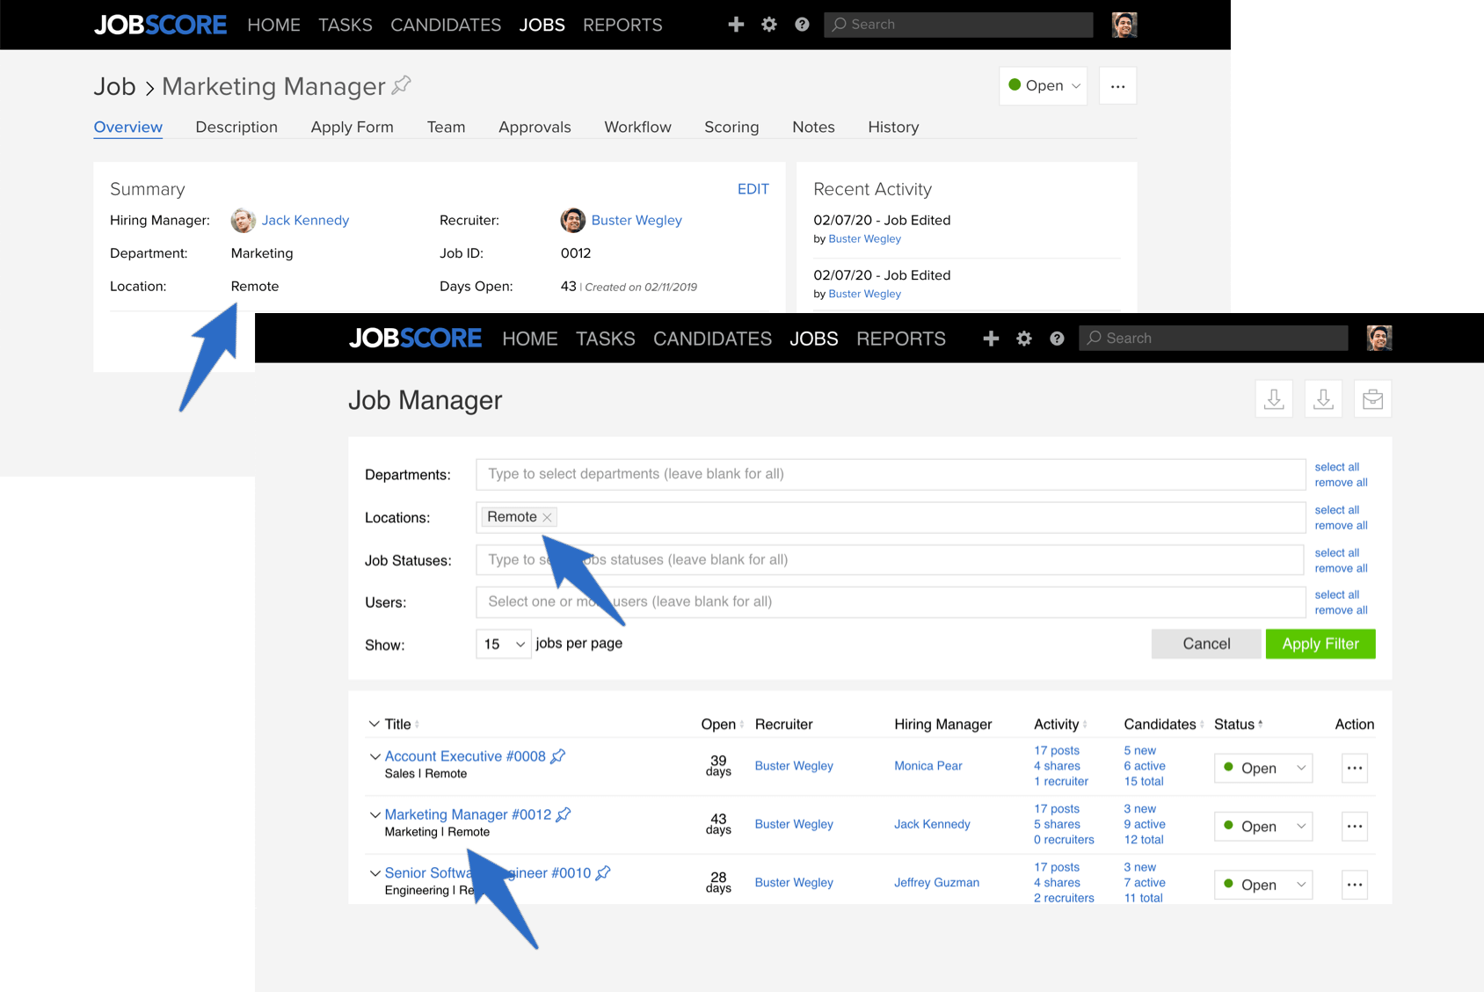Viewport: 1484px width, 992px height.
Task: Click the help icon in the Job Manager header
Action: click(x=1057, y=339)
